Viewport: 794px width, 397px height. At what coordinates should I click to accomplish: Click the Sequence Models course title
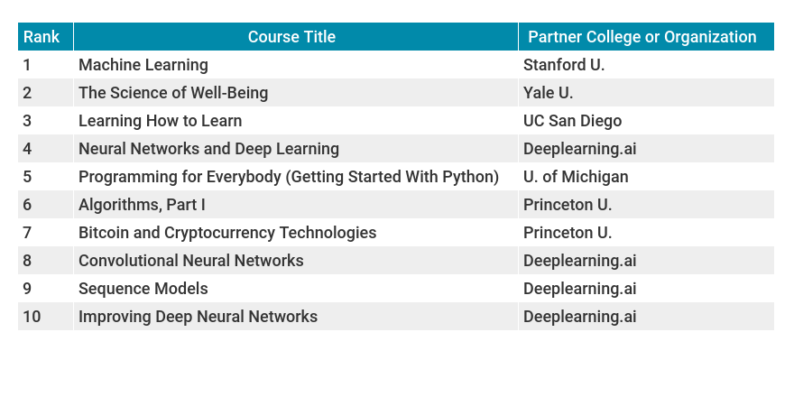143,289
